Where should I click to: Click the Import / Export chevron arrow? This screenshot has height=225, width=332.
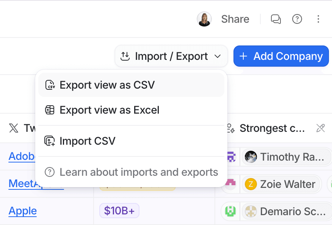(x=218, y=56)
